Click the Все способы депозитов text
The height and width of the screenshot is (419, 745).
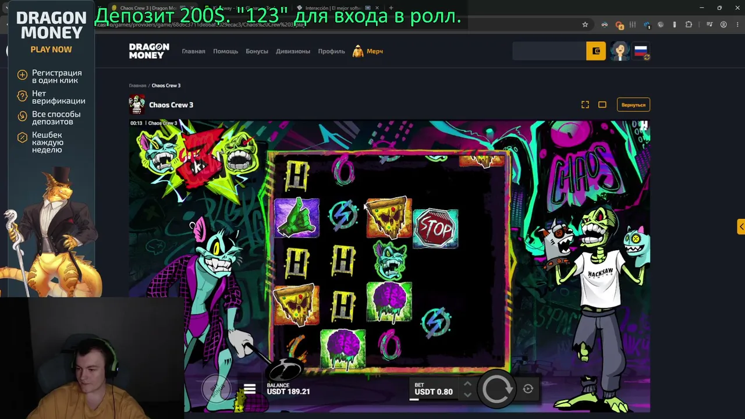tap(56, 118)
